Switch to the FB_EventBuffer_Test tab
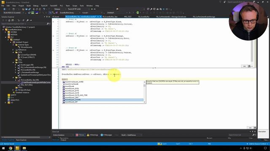The height and width of the screenshot is (151, 270). pyautogui.click(x=110, y=17)
